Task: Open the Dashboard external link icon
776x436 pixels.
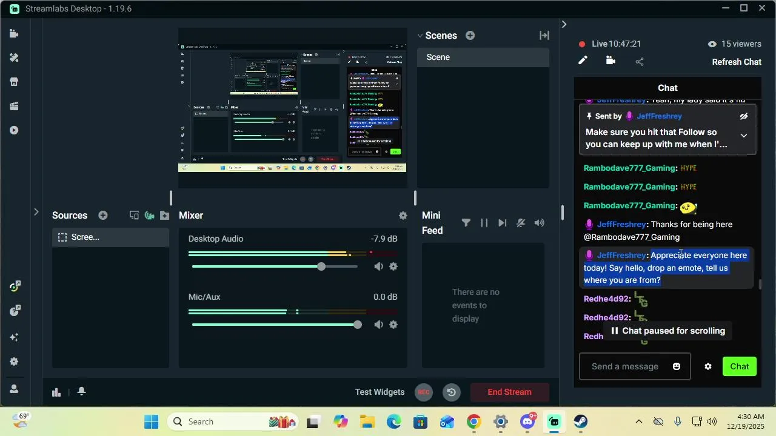Action: tap(15, 286)
